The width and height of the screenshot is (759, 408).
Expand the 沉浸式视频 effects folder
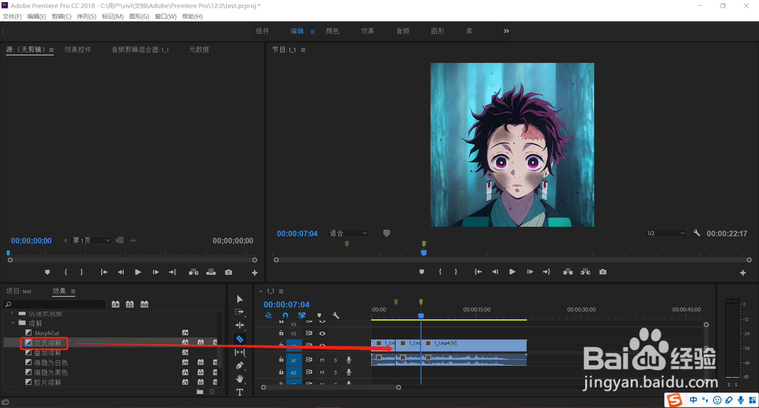tap(12, 313)
